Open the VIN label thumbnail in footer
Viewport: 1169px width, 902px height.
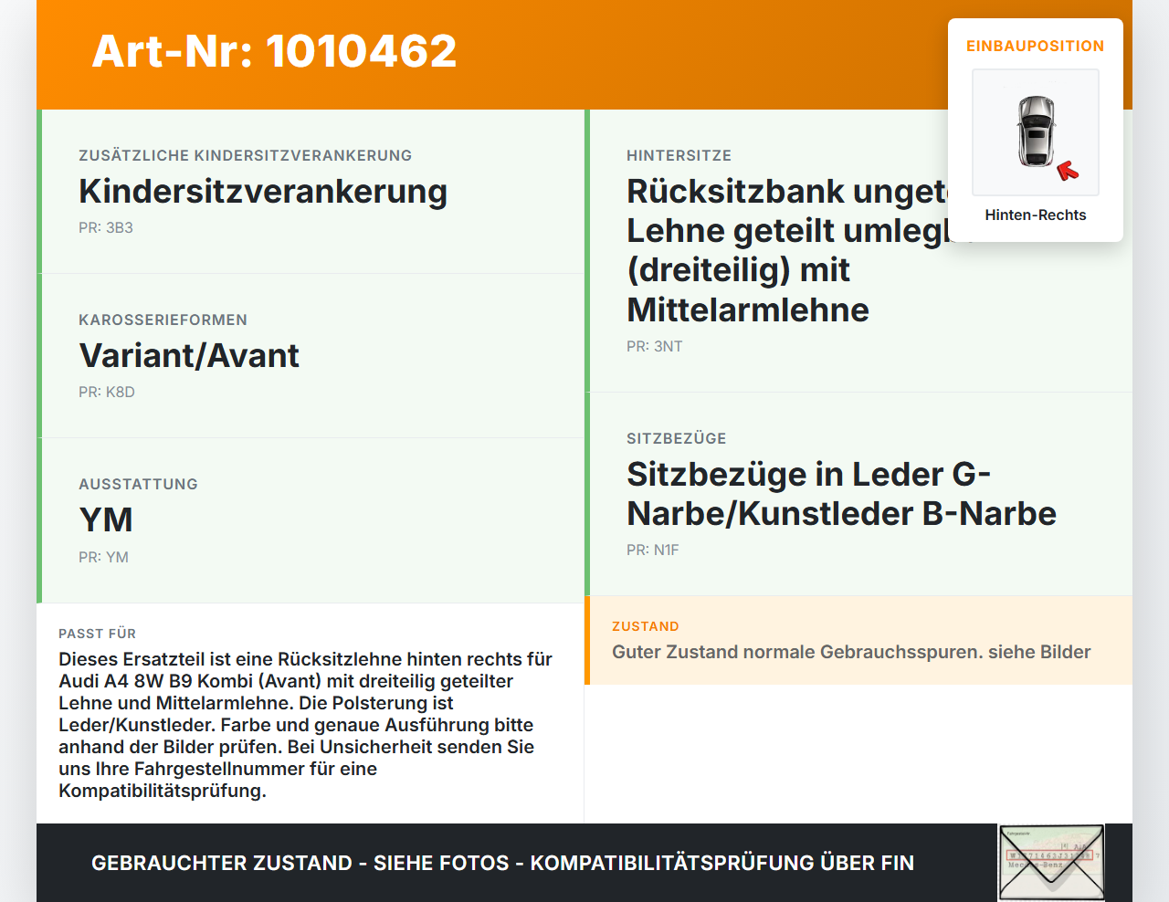[x=1051, y=863]
